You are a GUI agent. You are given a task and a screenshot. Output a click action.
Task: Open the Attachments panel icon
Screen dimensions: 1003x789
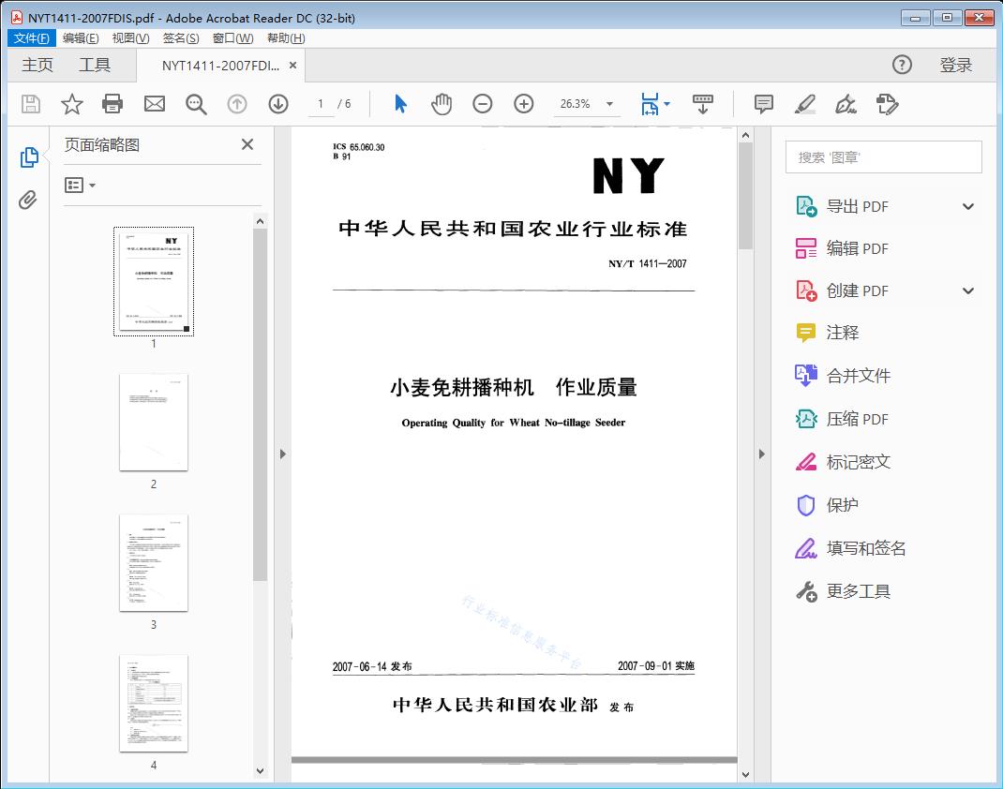28,198
